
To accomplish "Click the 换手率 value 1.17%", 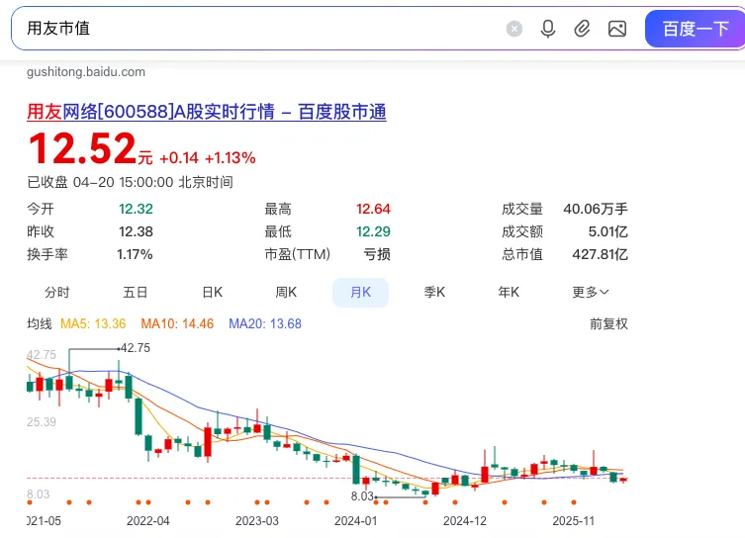I will (x=135, y=254).
